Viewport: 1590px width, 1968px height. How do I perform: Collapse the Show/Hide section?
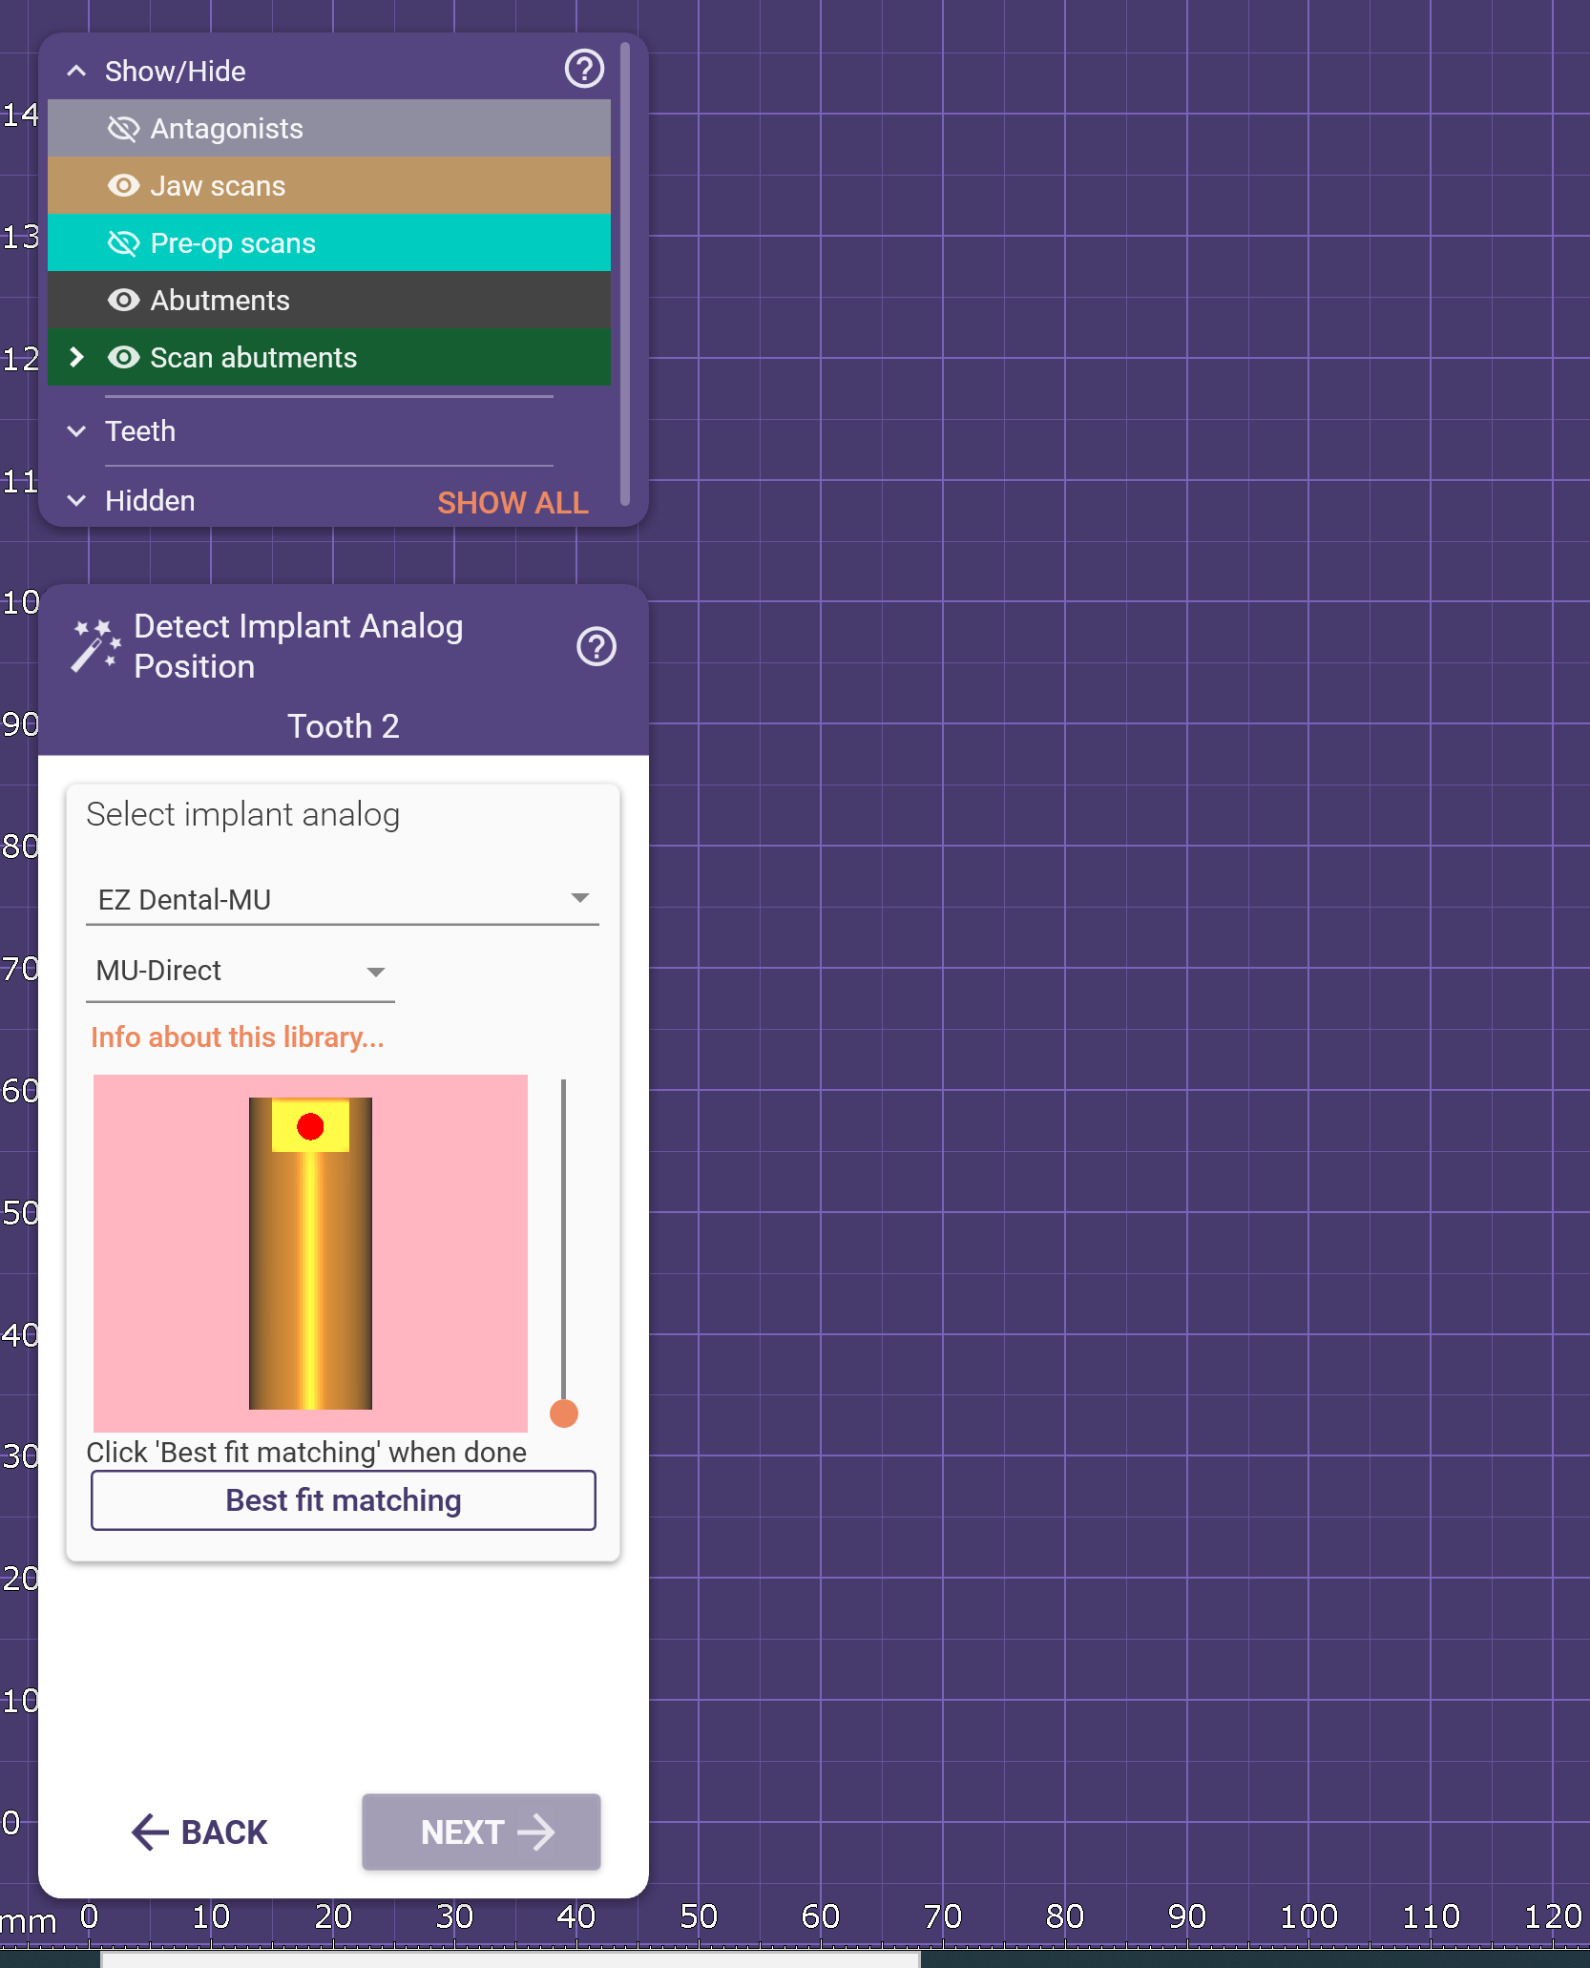coord(77,71)
